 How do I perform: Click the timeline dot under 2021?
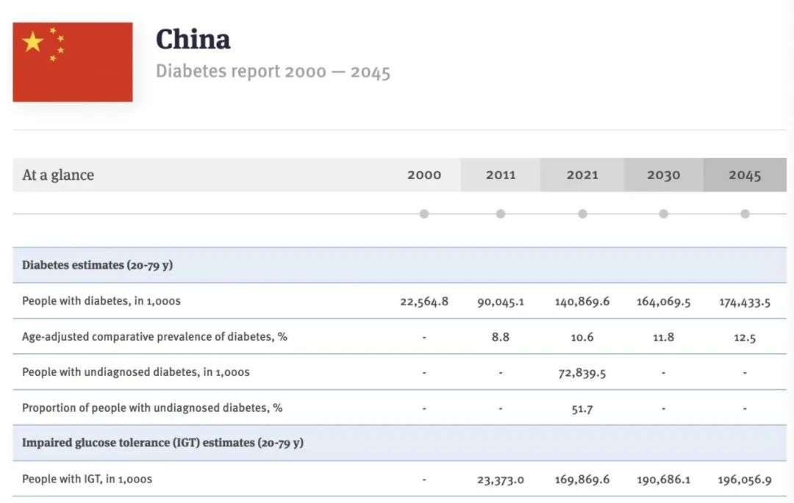(582, 214)
